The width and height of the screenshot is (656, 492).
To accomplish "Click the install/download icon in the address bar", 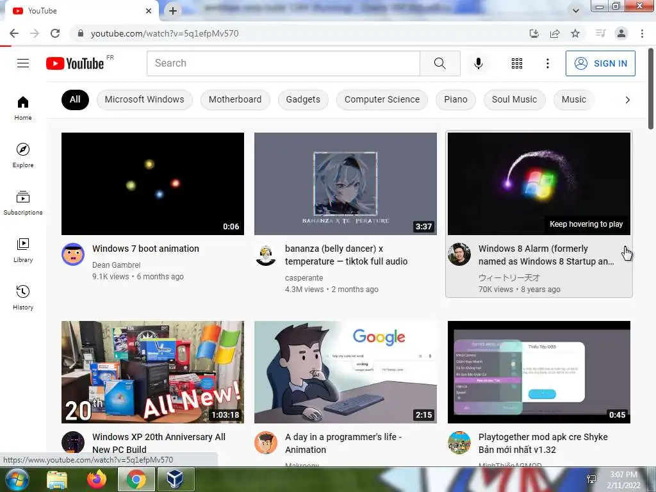I will (x=534, y=33).
